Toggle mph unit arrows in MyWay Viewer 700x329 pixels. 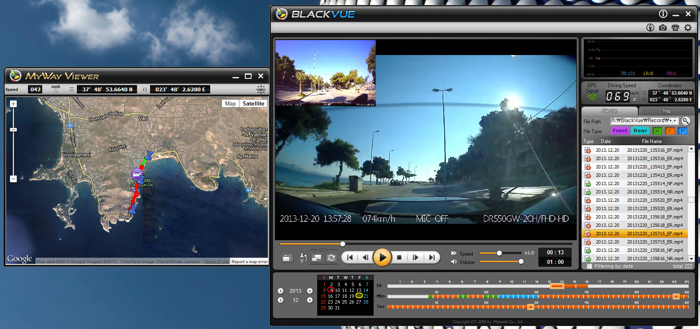[x=55, y=91]
